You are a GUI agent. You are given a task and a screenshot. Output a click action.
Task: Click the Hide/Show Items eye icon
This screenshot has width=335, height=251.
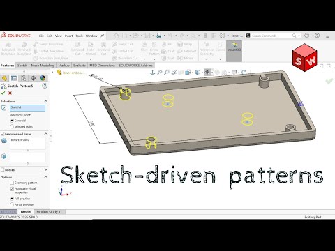pos(207,73)
